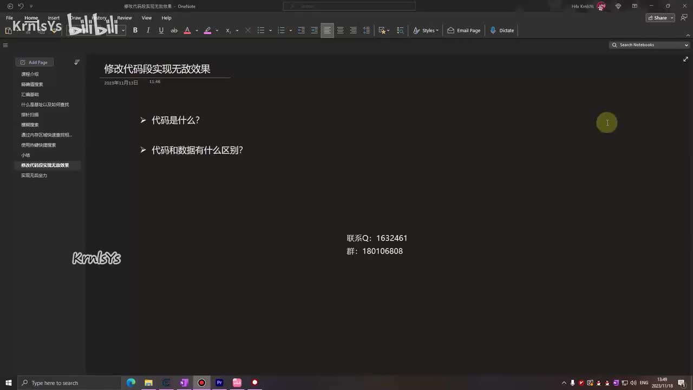The height and width of the screenshot is (390, 693).
Task: Open the highlight color dropdown arrow
Action: coord(217,30)
